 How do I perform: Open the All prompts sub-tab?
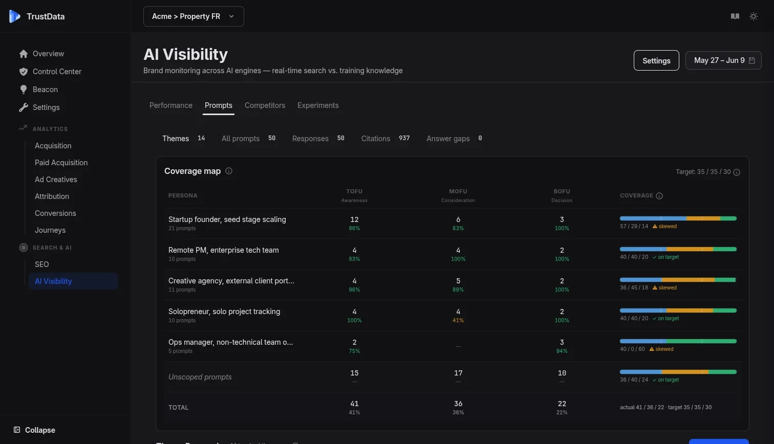249,139
